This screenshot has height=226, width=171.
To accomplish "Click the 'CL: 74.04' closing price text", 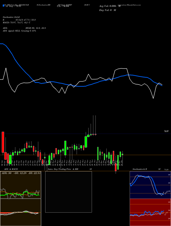I will click(x=62, y=6).
